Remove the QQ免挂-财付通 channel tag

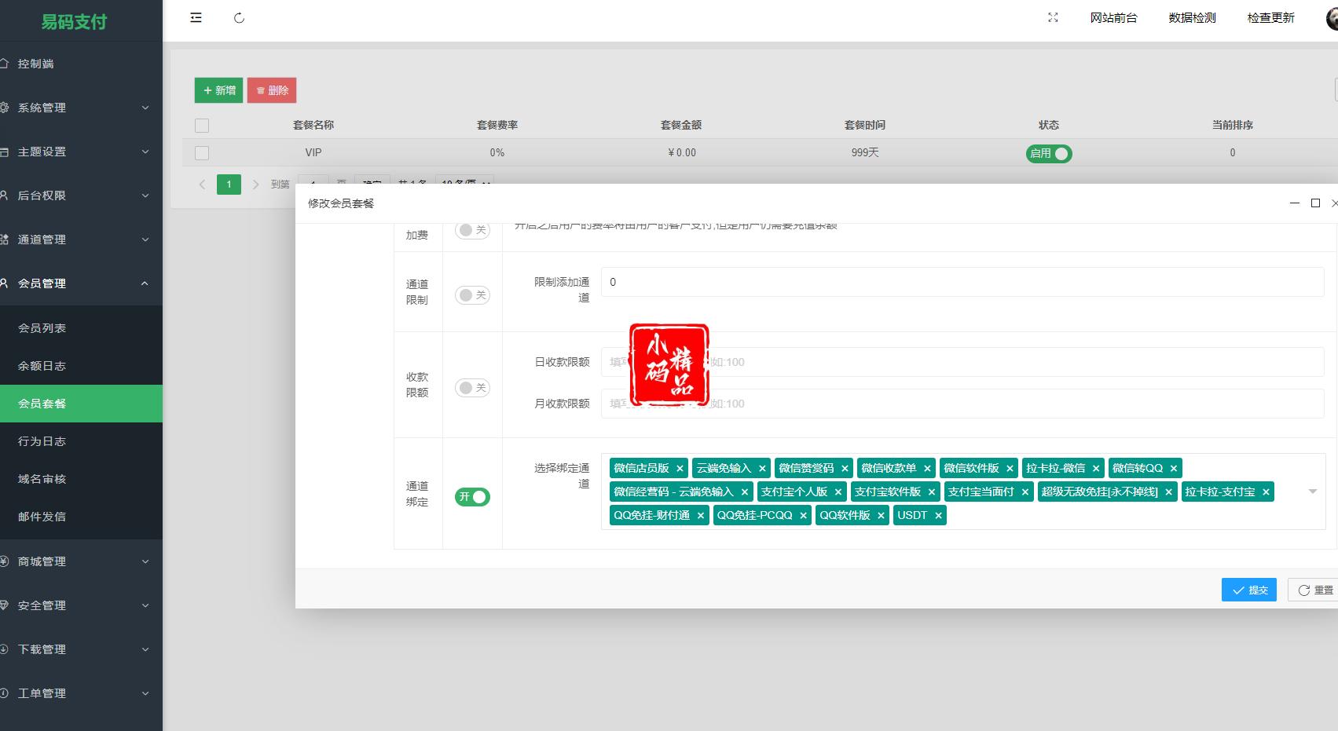point(700,516)
